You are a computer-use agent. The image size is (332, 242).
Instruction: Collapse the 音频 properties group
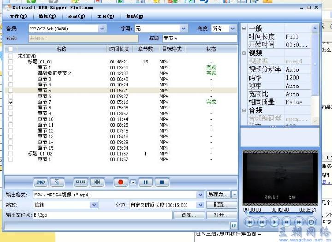click(x=244, y=110)
